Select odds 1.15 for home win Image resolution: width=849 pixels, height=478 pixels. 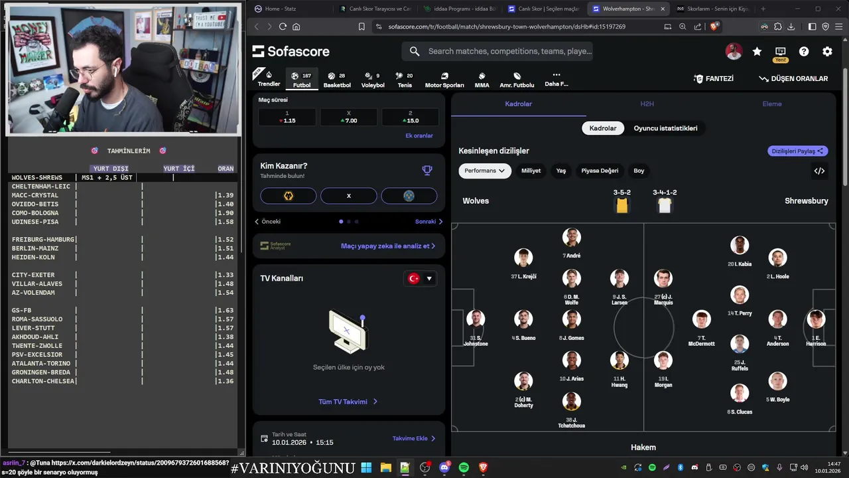pos(287,118)
